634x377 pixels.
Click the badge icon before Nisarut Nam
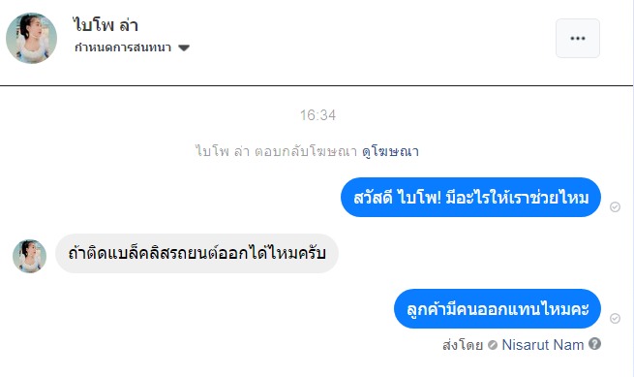point(492,345)
